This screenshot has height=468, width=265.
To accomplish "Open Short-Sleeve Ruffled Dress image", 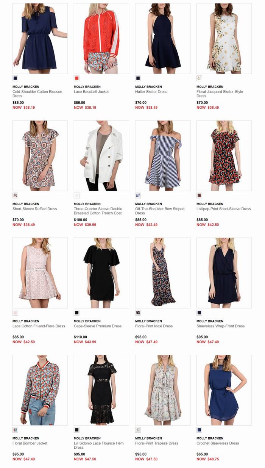I will [x=40, y=155].
